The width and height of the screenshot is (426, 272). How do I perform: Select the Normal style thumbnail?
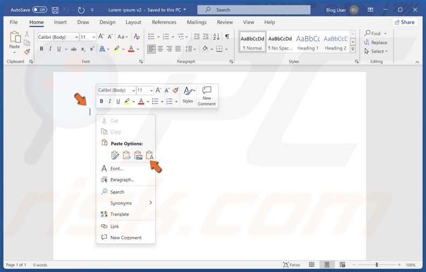(252, 43)
